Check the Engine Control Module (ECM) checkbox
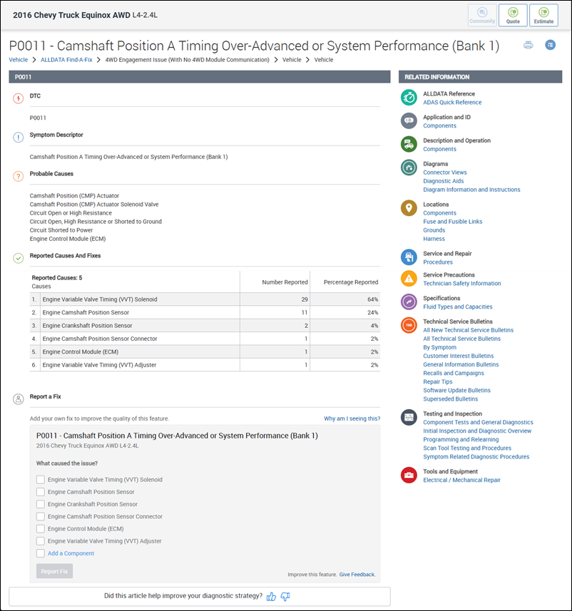Screen dimensions: 572x611 point(41,529)
